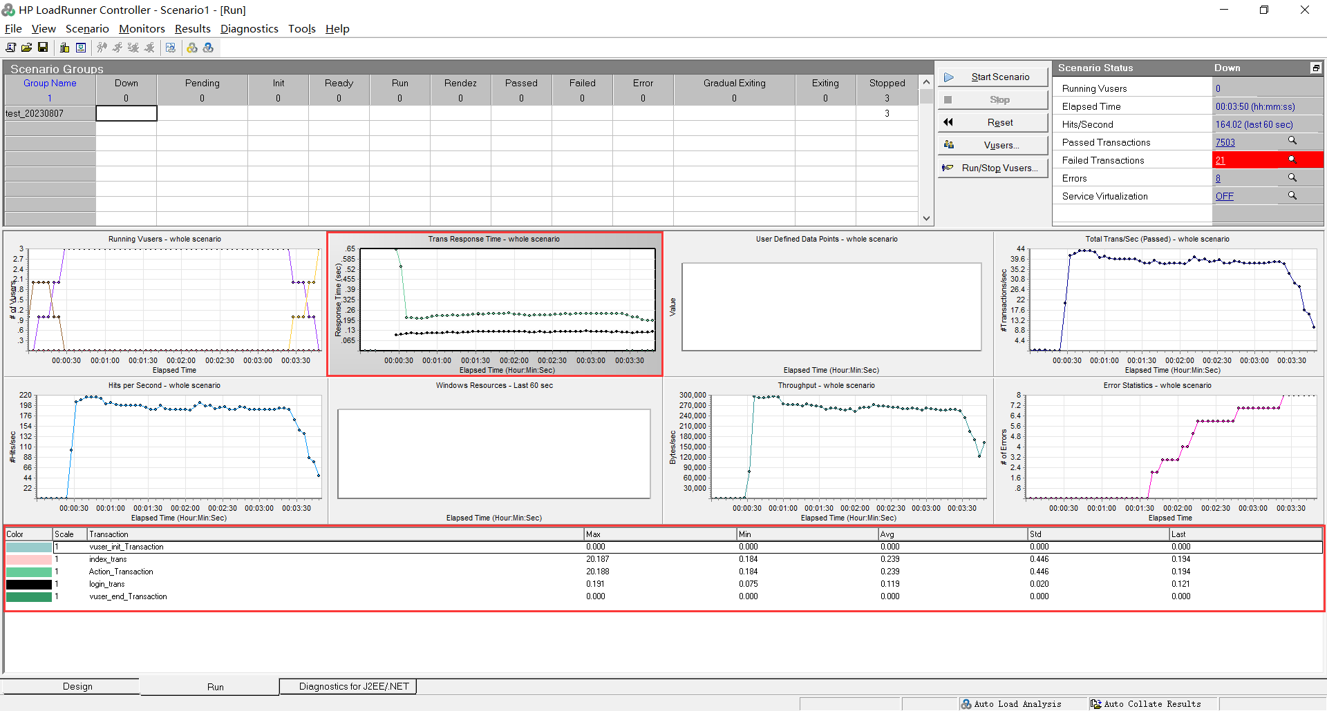Screen dimensions: 1327x711
Task: Open the View menu
Action: [x=44, y=28]
